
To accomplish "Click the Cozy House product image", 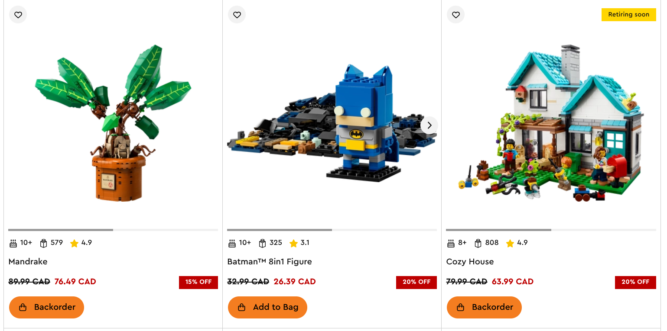I will tap(551, 123).
